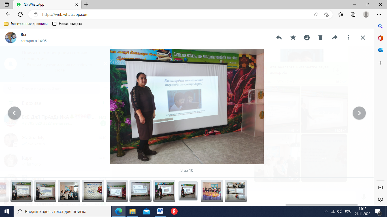
Task: Close the WhatsApp media viewer
Action: coord(363,38)
